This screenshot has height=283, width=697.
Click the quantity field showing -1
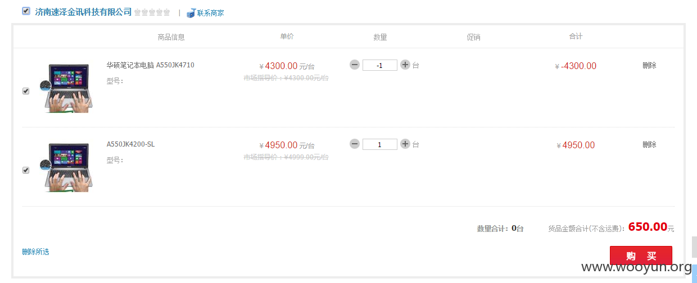380,65
